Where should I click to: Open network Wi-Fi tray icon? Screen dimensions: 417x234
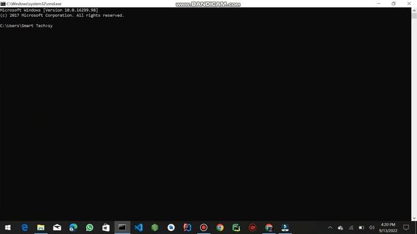pos(351,227)
